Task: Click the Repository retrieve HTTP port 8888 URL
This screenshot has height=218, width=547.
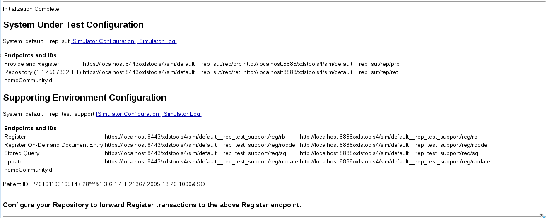Action: tap(320, 72)
